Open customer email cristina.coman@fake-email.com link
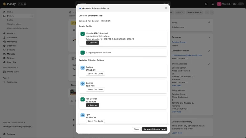This screenshot has height=138, width=246. 187,55
